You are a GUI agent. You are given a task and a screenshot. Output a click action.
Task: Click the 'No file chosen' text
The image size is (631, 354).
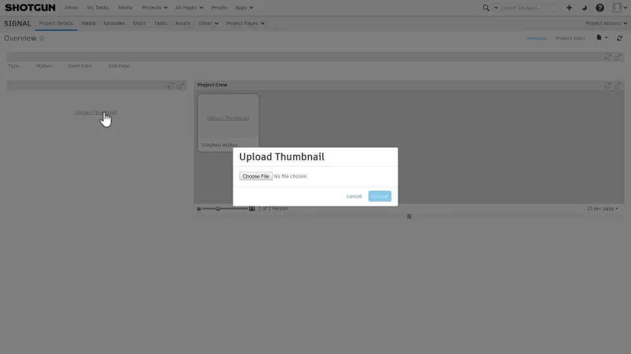pos(290,176)
